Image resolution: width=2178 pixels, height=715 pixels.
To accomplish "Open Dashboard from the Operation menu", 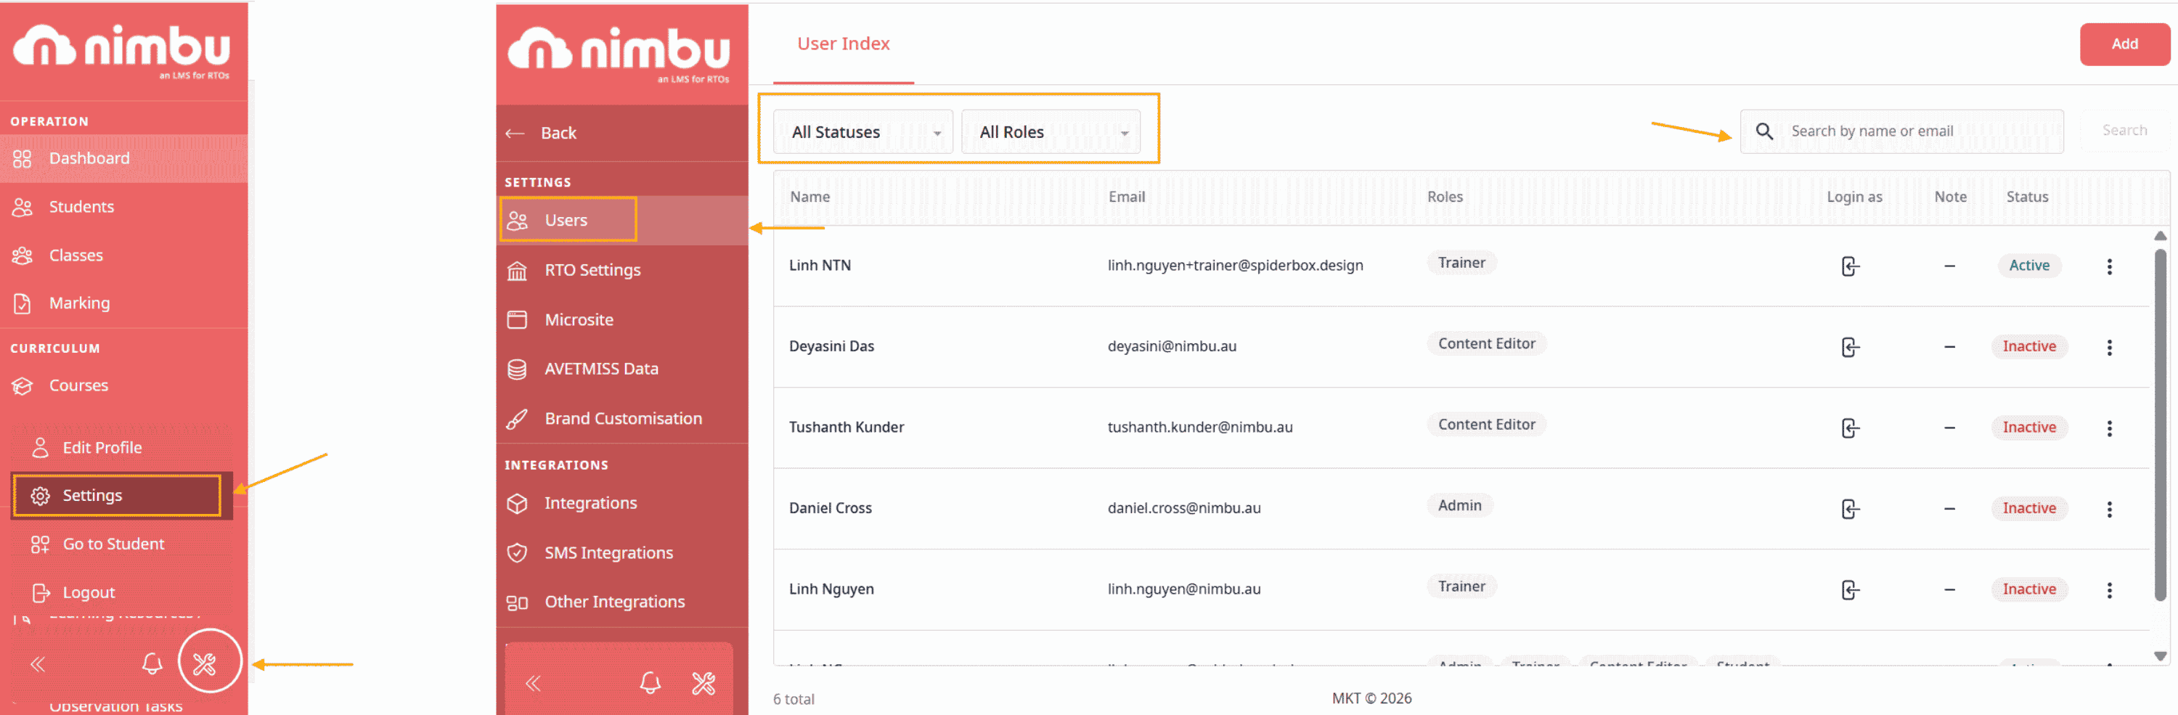I will tap(123, 159).
